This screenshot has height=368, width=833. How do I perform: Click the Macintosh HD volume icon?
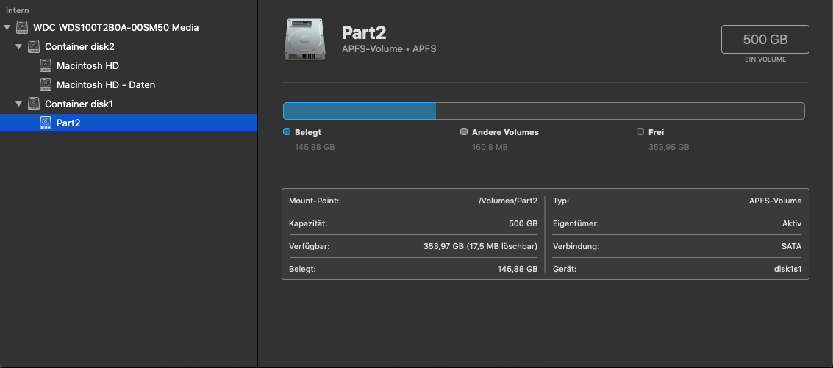[x=46, y=65]
